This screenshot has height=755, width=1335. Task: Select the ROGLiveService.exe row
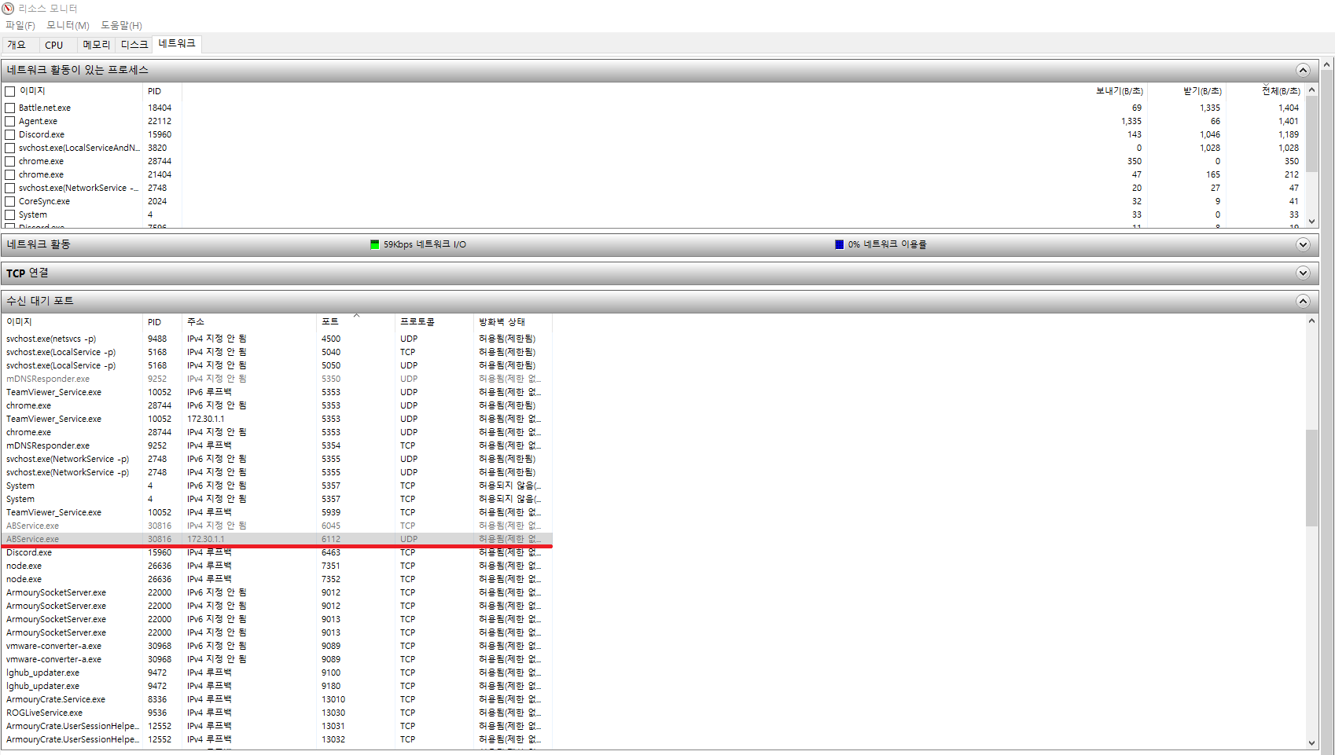277,713
